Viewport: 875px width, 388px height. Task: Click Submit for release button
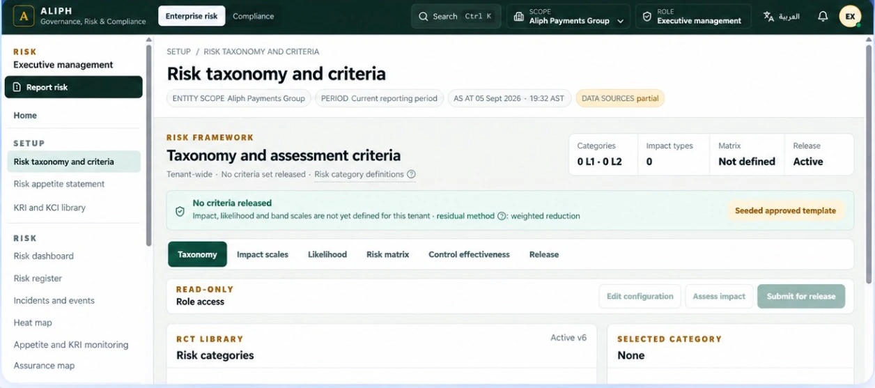pyautogui.click(x=801, y=296)
